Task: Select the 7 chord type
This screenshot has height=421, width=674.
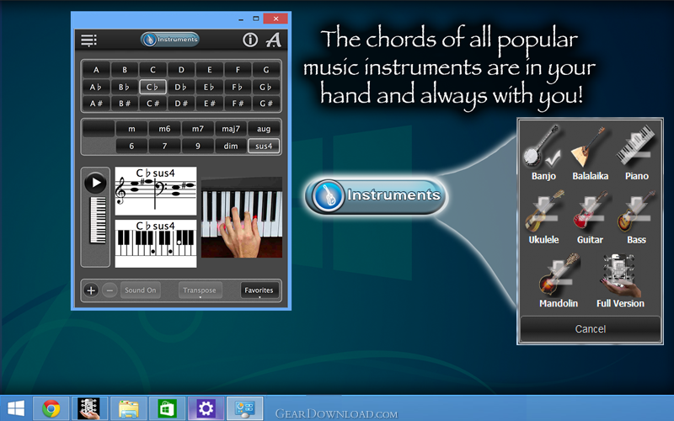Action: (164, 146)
